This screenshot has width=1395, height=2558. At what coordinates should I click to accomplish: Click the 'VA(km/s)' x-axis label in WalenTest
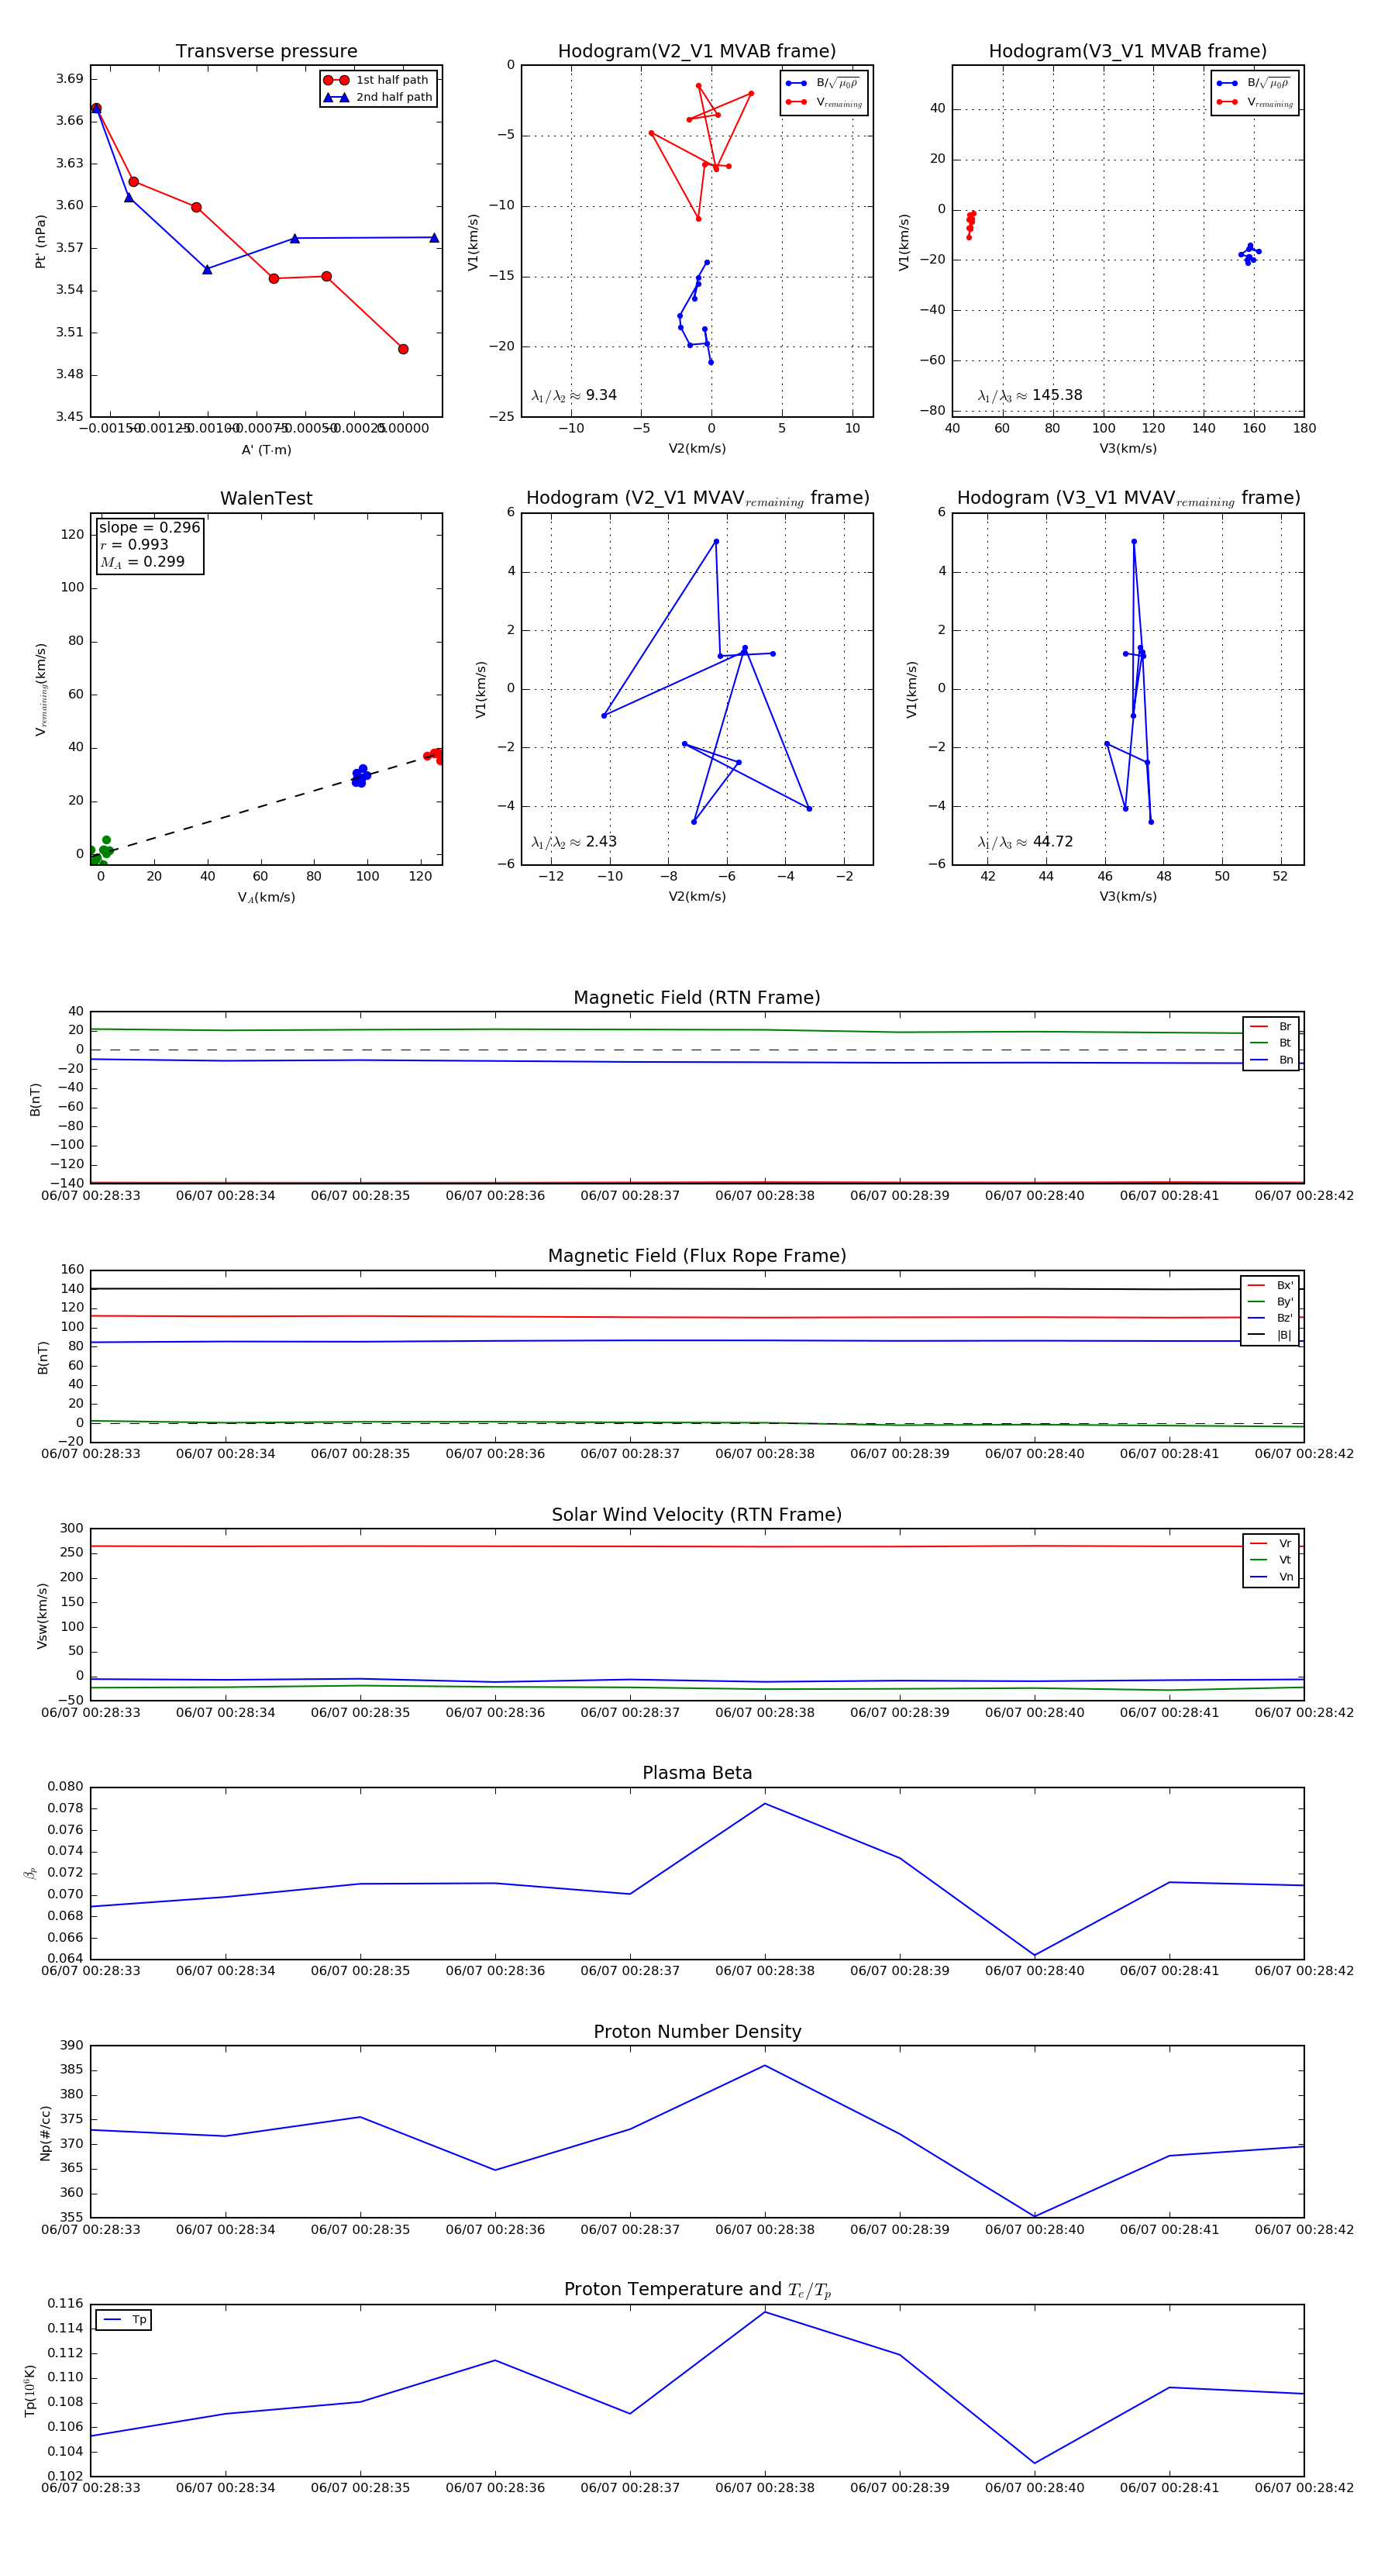tap(266, 898)
